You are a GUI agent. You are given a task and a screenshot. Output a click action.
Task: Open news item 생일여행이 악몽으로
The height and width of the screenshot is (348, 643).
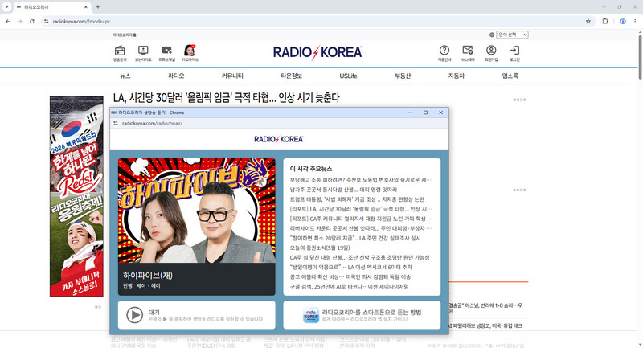coord(350,268)
